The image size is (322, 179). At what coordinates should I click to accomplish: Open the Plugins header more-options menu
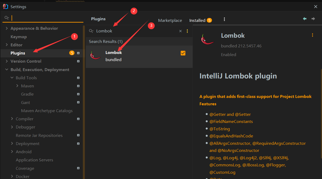[x=224, y=19]
